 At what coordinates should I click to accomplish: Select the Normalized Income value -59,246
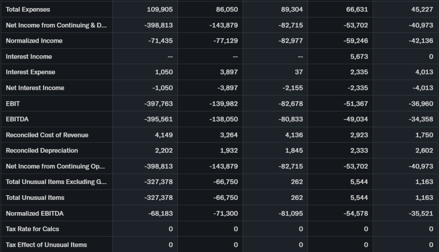(355, 41)
